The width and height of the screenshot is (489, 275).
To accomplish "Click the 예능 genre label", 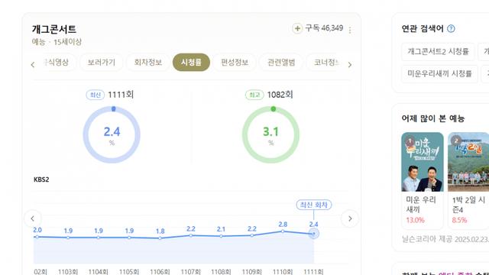I will tap(38, 42).
